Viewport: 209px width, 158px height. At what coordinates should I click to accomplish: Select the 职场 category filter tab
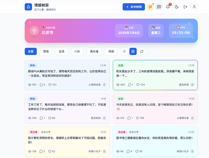[46, 52]
